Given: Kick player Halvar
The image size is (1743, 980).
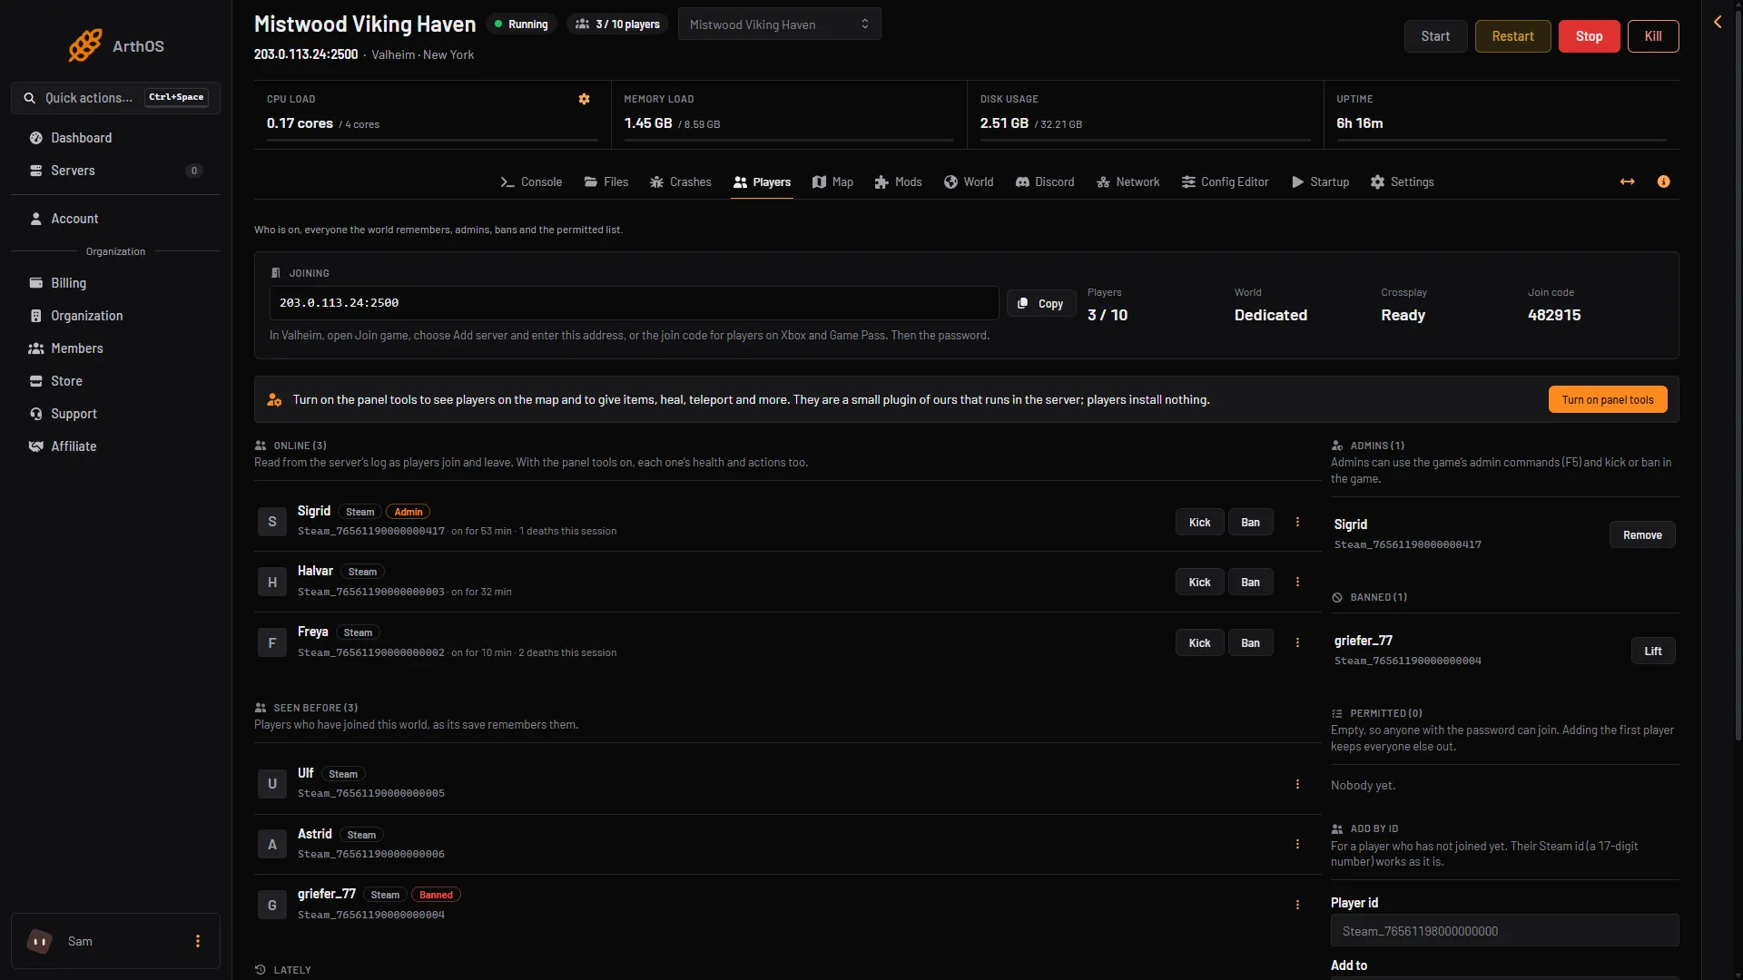Looking at the screenshot, I should coord(1199,583).
